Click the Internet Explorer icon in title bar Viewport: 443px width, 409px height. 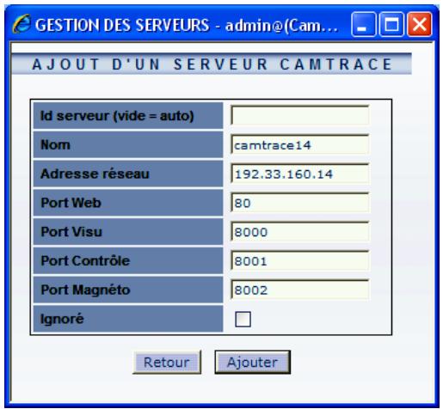click(22, 24)
